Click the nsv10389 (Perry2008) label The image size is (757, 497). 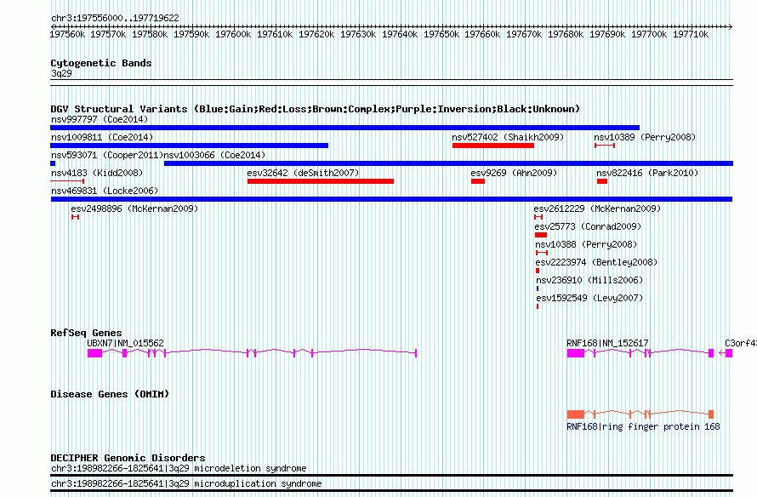(645, 137)
